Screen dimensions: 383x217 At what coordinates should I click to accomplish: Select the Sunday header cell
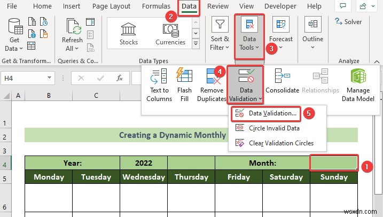point(334,177)
